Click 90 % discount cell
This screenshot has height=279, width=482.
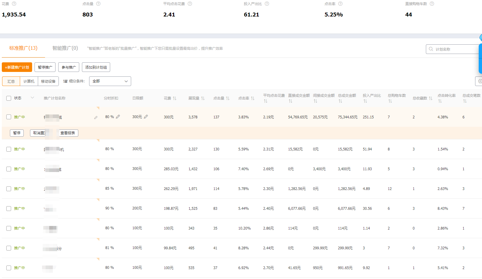coord(110,208)
